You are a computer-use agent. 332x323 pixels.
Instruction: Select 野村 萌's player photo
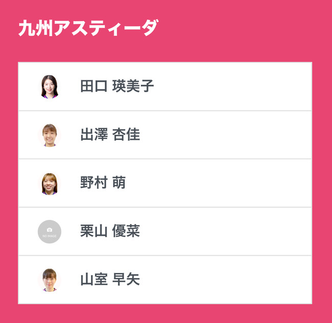tap(50, 183)
